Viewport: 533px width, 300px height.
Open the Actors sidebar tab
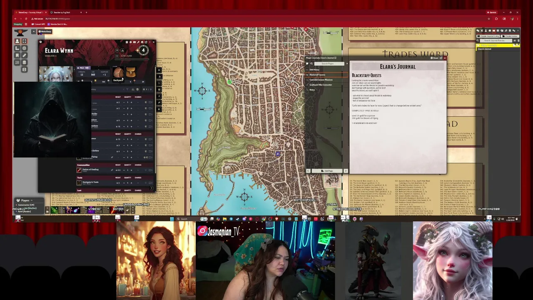[x=486, y=30]
